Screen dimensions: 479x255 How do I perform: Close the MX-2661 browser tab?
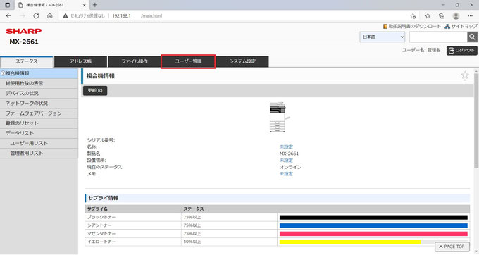pos(85,5)
